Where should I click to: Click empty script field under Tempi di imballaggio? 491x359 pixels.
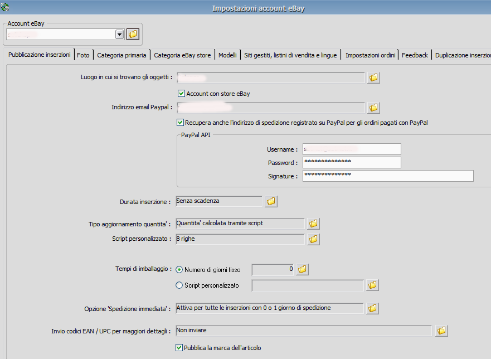tap(308, 285)
